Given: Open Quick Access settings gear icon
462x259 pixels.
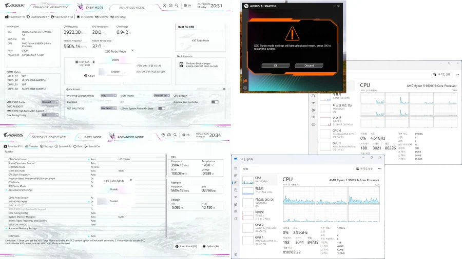Looking at the screenshot, I should (224, 89).
